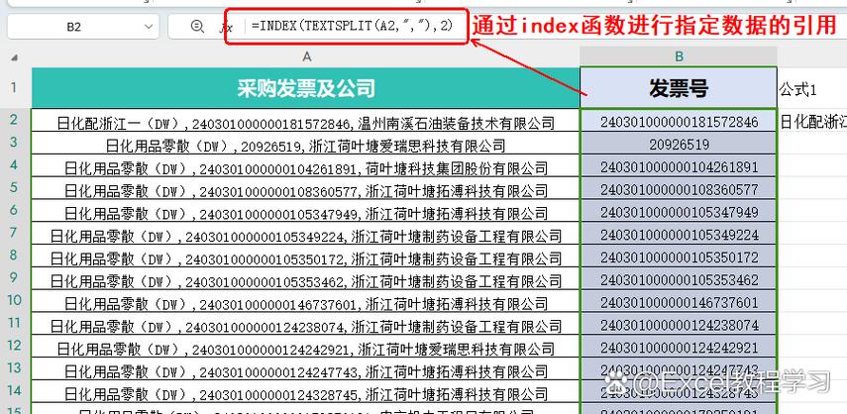This screenshot has width=847, height=414.
Task: Select row 10 header
Action: [14, 300]
